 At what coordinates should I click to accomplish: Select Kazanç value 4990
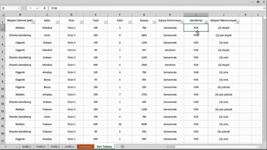coord(144,124)
